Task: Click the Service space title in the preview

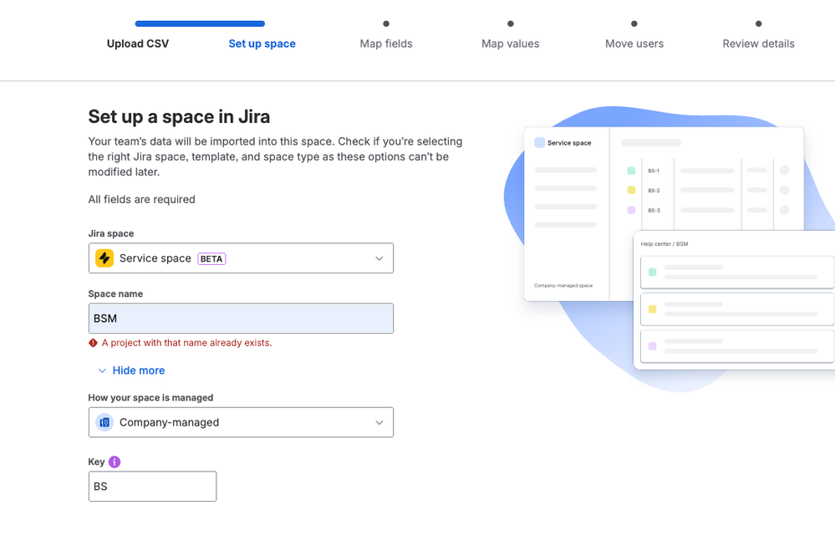Action: (569, 143)
